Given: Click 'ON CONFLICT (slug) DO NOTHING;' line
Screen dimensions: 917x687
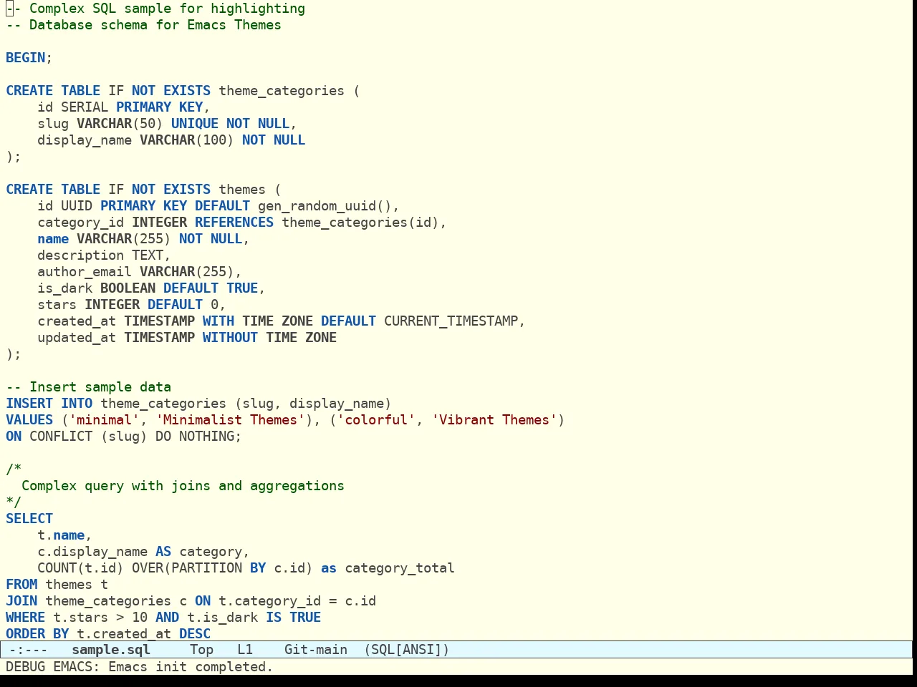Looking at the screenshot, I should tap(124, 437).
